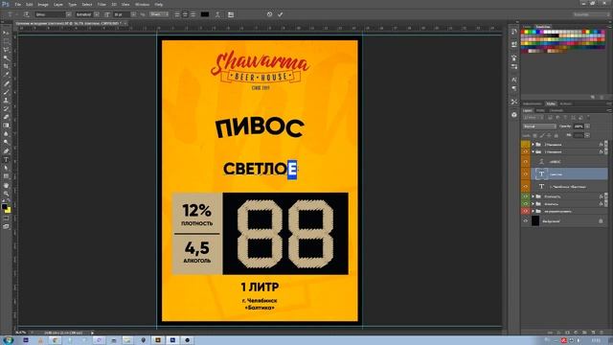Align text left
Viewport: 613px width, 345px height.
177,14
